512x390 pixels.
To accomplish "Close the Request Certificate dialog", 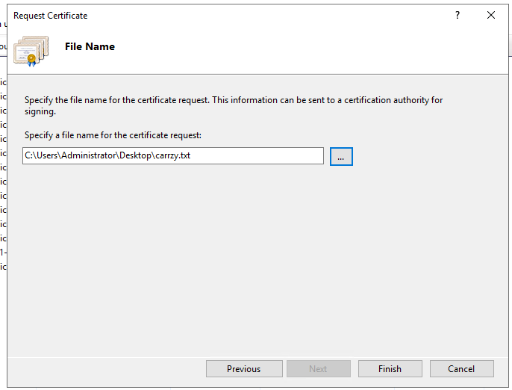I will pyautogui.click(x=490, y=15).
